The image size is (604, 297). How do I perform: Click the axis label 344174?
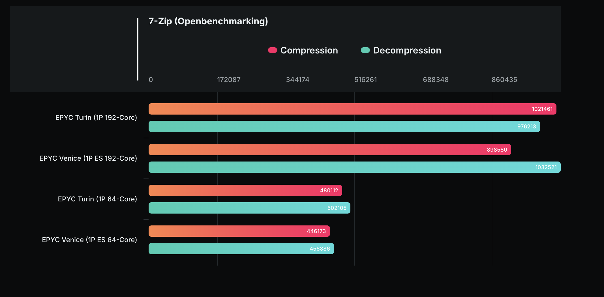pyautogui.click(x=298, y=80)
